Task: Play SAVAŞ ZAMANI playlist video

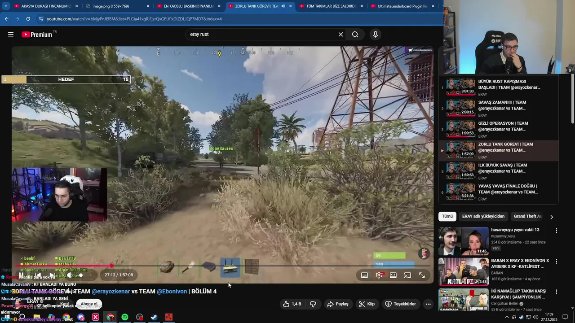Action: tap(499, 109)
